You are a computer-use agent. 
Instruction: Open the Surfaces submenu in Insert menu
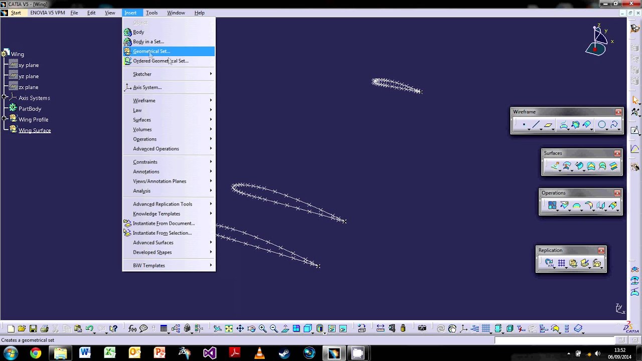pos(169,120)
